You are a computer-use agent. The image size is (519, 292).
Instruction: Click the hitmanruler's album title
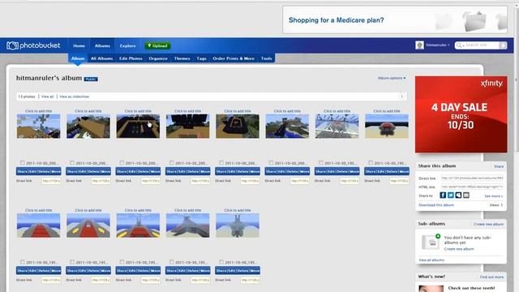tap(49, 78)
